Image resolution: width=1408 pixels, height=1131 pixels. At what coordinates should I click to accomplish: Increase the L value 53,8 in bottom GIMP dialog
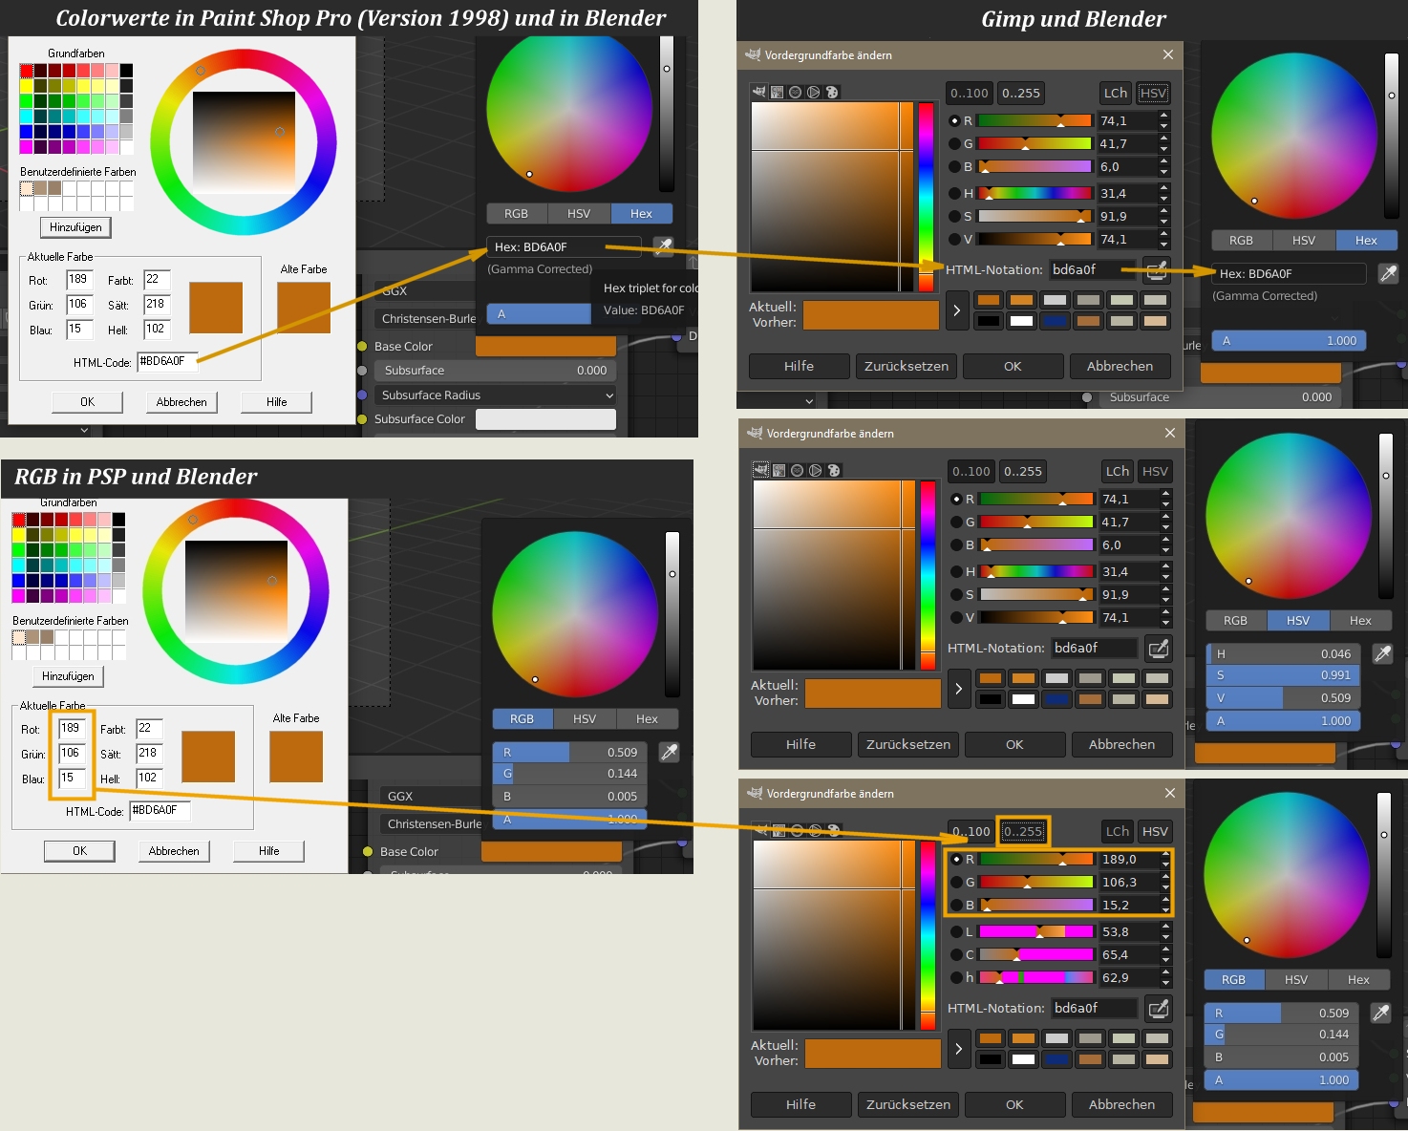coord(1165,927)
